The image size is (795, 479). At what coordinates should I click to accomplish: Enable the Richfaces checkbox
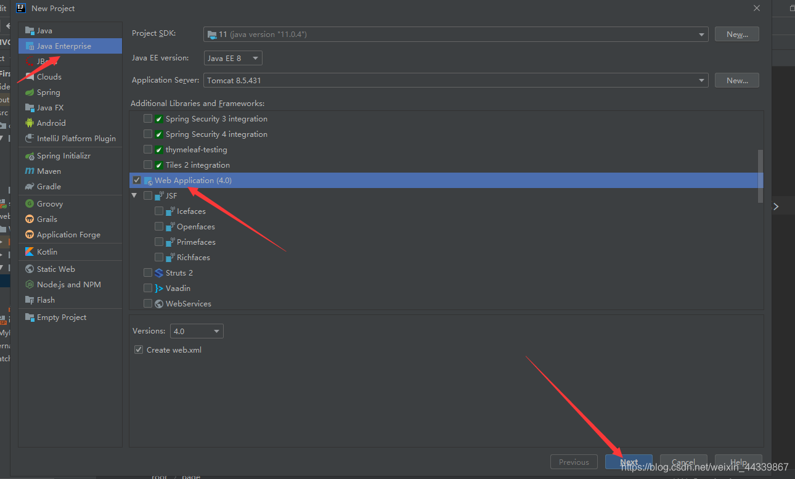pyautogui.click(x=159, y=257)
